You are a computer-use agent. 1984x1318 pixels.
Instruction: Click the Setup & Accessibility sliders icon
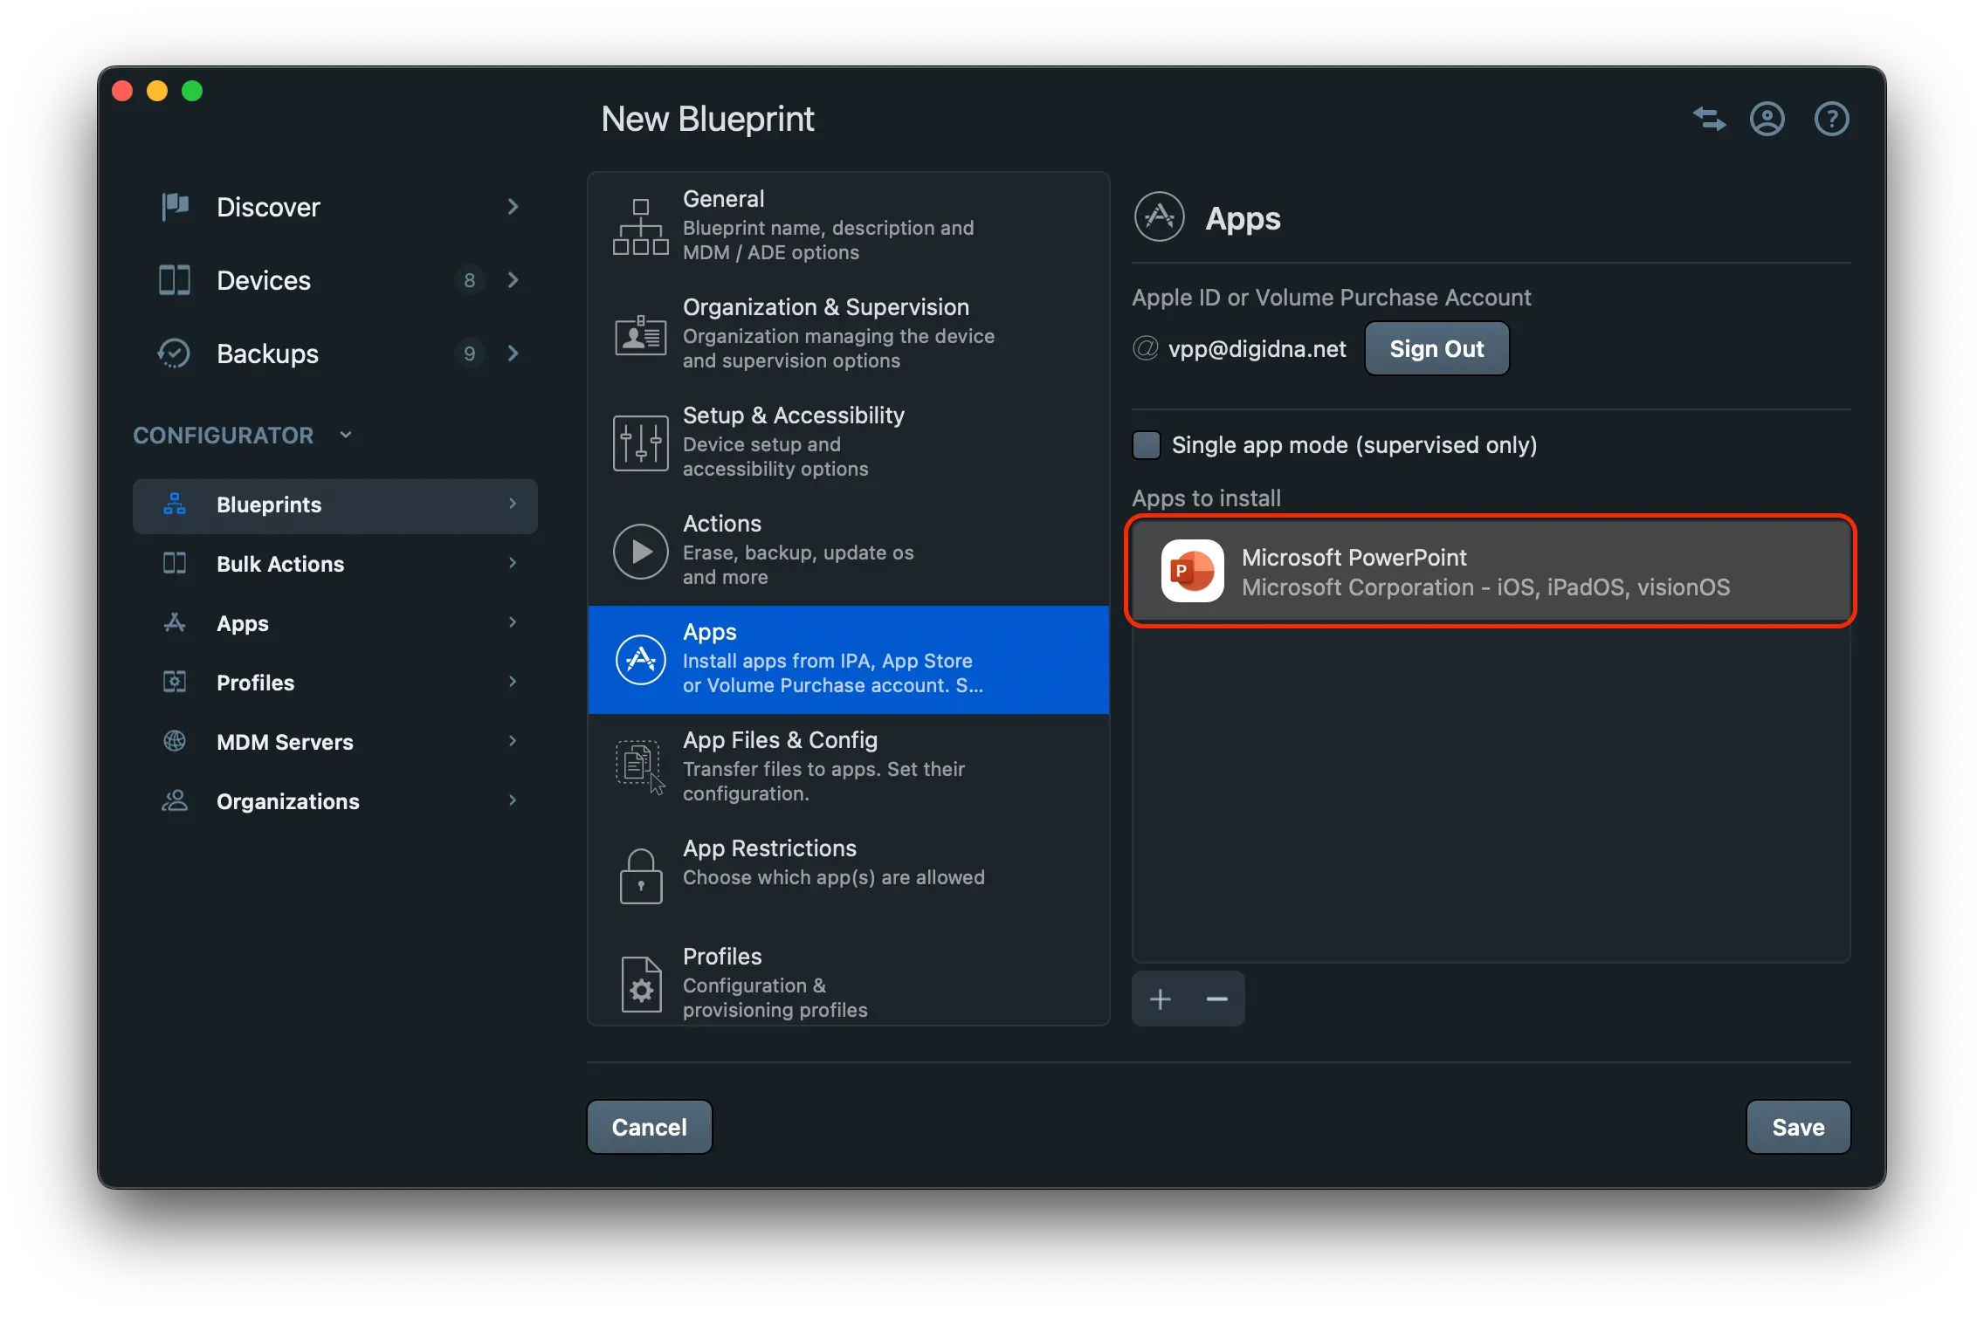click(x=640, y=443)
